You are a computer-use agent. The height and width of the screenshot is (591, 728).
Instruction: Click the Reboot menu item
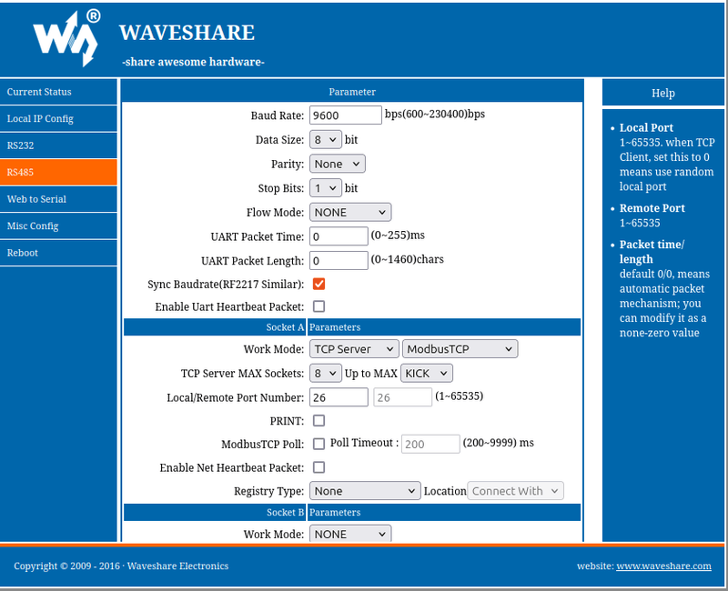(x=58, y=253)
